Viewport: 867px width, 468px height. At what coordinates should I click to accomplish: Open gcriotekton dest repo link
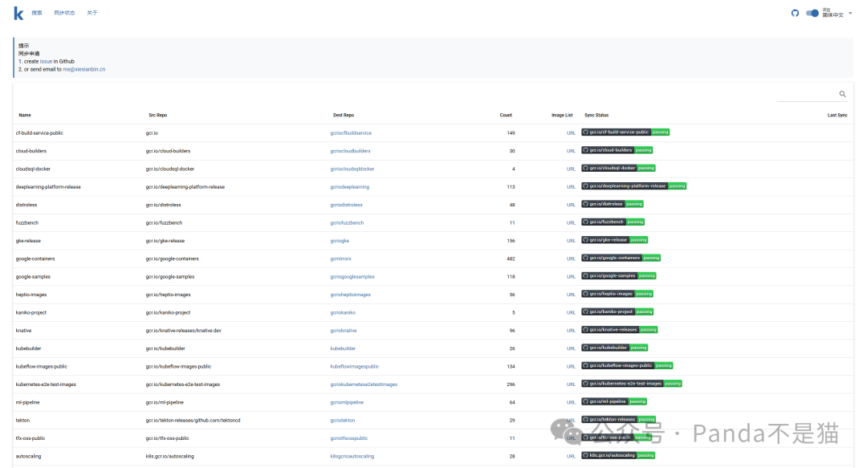tap(343, 421)
